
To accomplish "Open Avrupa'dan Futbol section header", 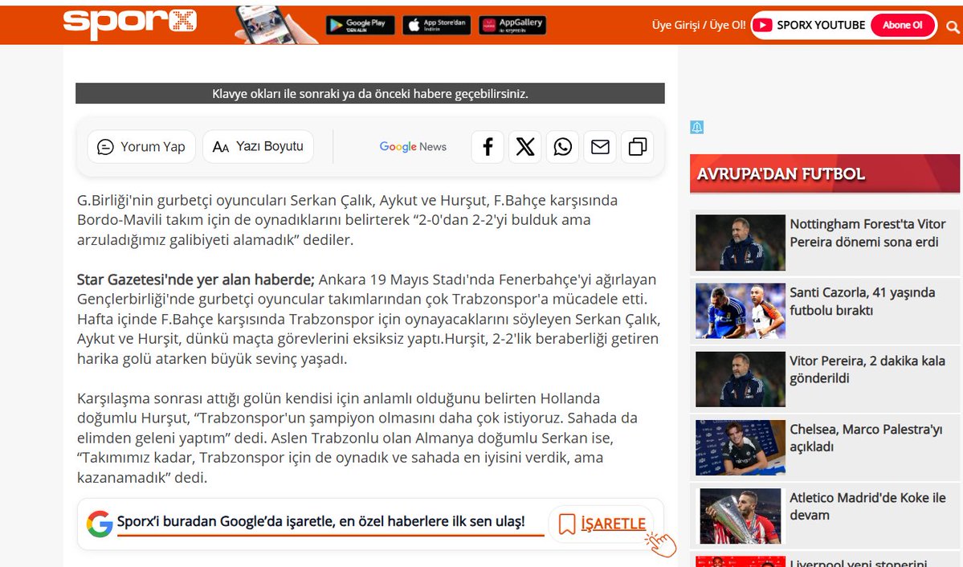I will 824,173.
